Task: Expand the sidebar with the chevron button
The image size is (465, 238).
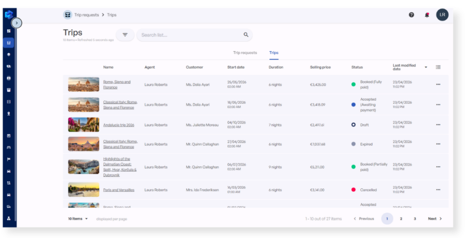Action: click(17, 23)
